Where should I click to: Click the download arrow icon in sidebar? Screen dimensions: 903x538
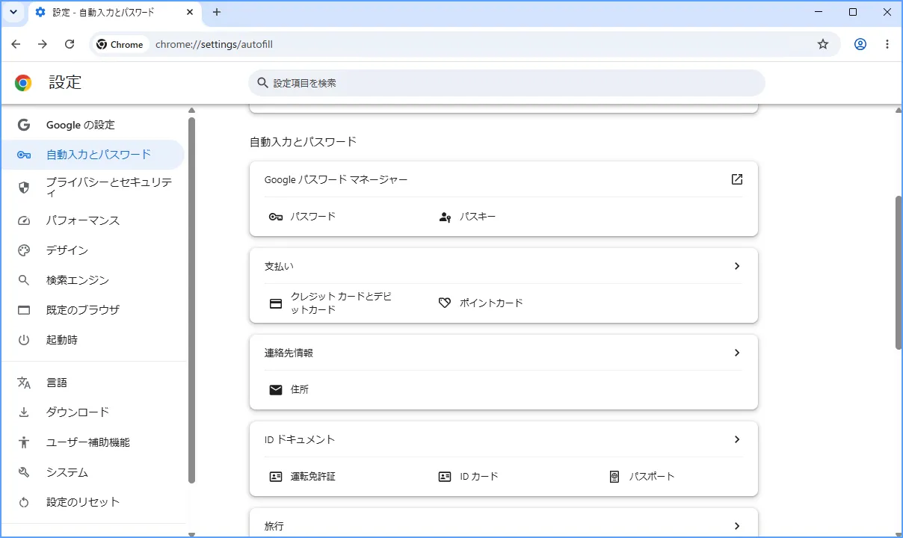pos(24,412)
